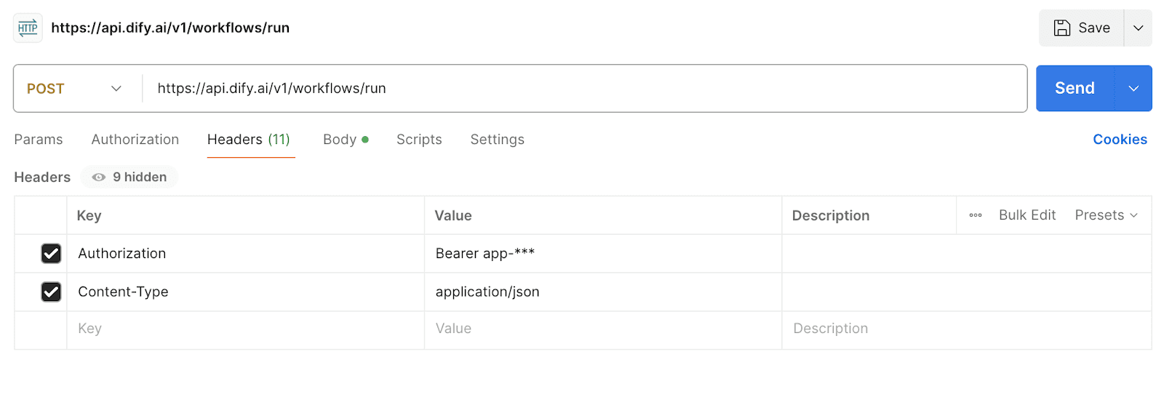
Task: Open the Authorization tab
Action: pyautogui.click(x=135, y=140)
